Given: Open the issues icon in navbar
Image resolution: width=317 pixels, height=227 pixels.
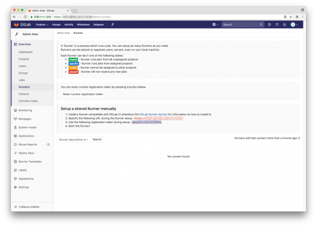Looking at the screenshot, I should pyautogui.click(x=269, y=24).
